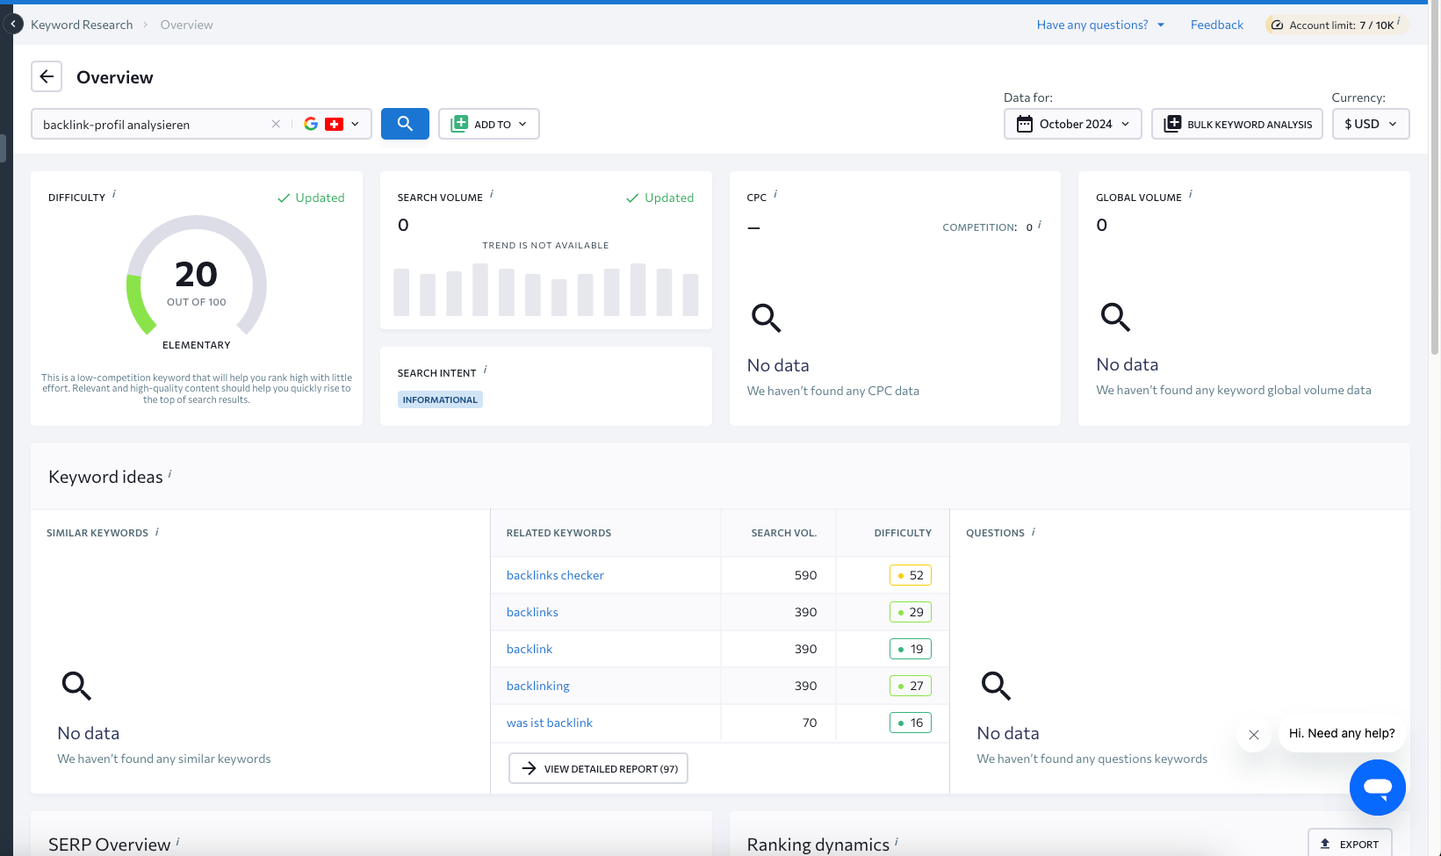Click the BULK KEYWORD ANALYSIS button
Screen dimensions: 1441x856
[1237, 124]
